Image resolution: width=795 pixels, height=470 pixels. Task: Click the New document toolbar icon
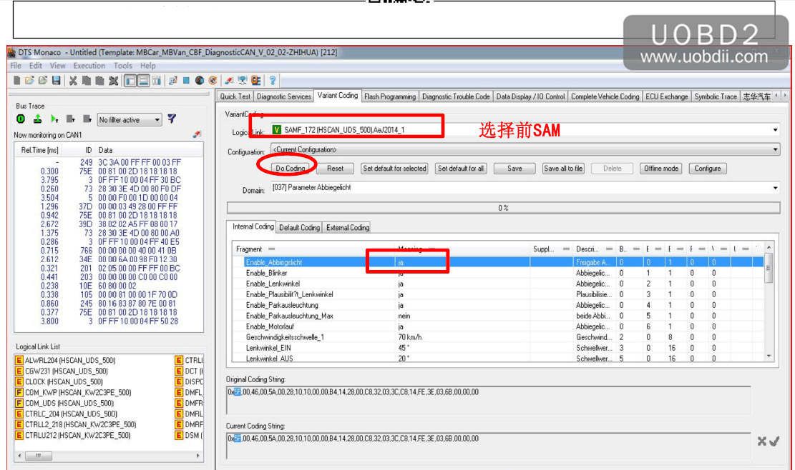coord(16,81)
